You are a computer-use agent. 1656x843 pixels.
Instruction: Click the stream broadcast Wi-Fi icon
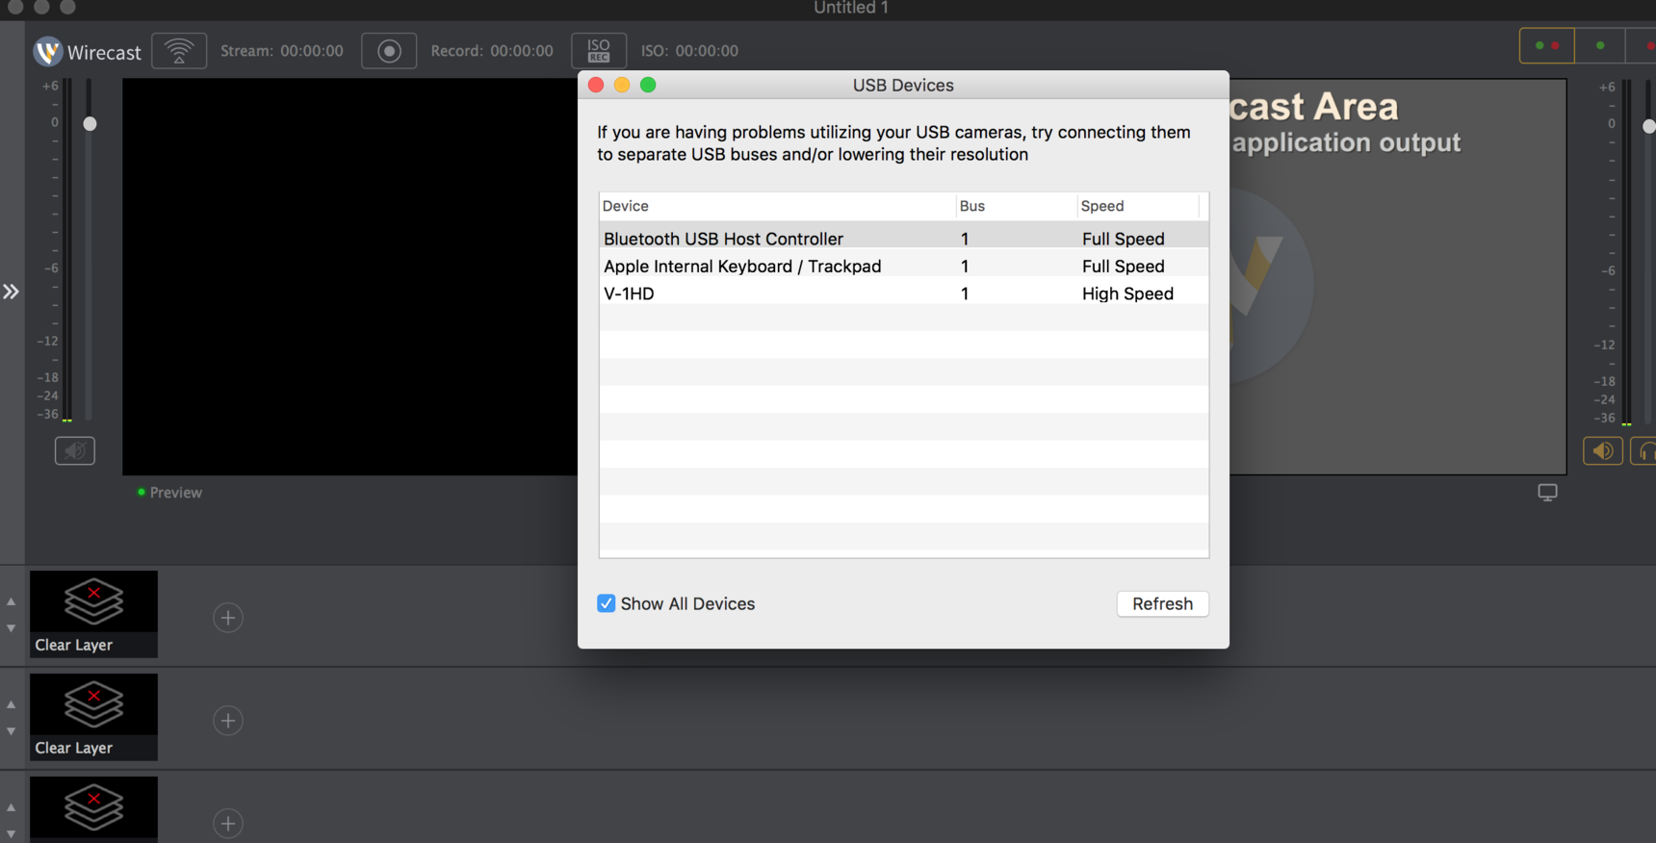(x=179, y=51)
